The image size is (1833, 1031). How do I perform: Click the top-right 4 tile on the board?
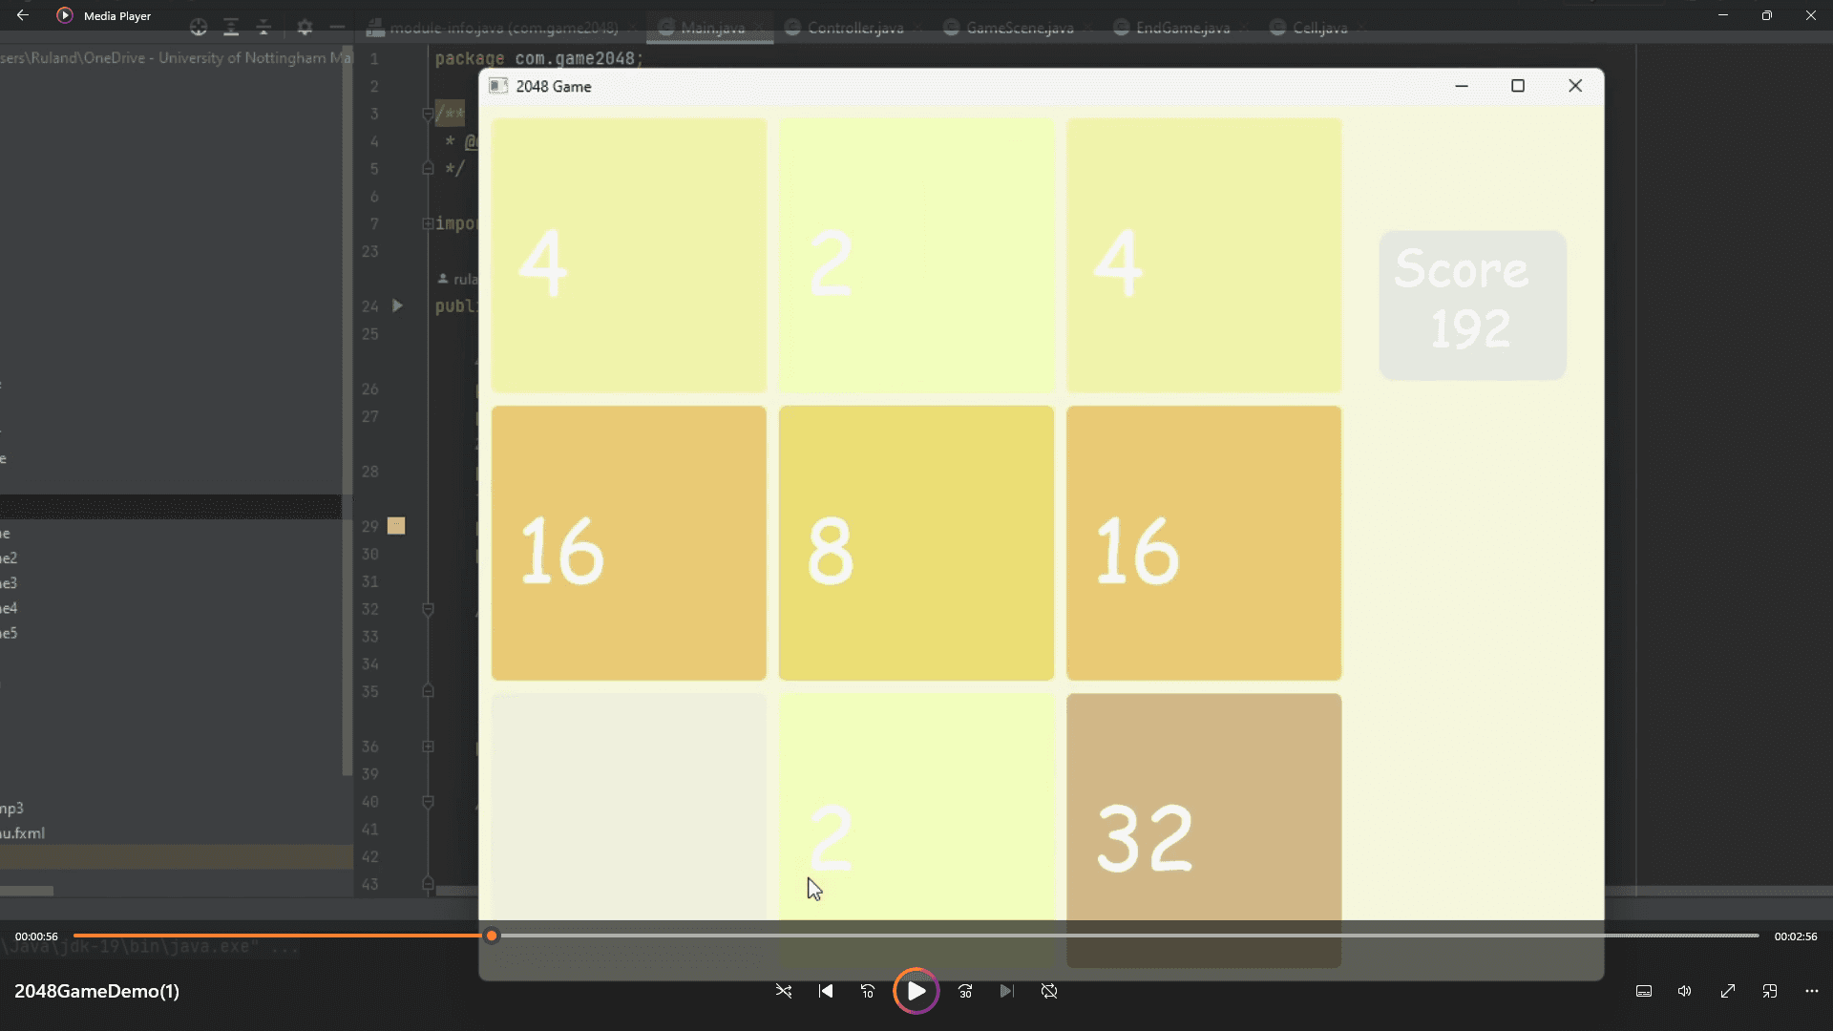1203,255
